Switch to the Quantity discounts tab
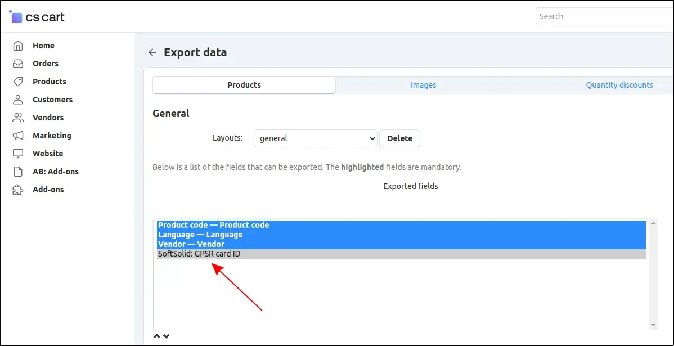Image resolution: width=674 pixels, height=346 pixels. (619, 85)
